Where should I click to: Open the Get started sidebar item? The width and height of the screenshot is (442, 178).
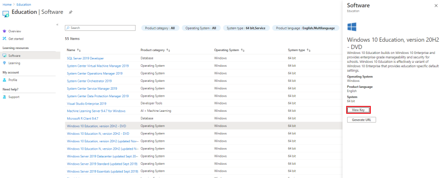point(16,39)
